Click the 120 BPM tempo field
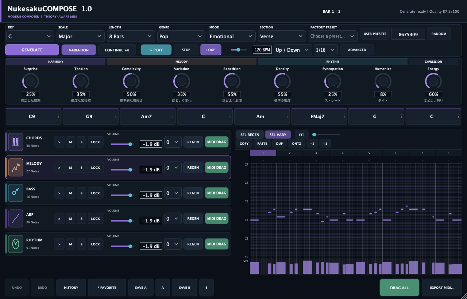 (x=262, y=50)
